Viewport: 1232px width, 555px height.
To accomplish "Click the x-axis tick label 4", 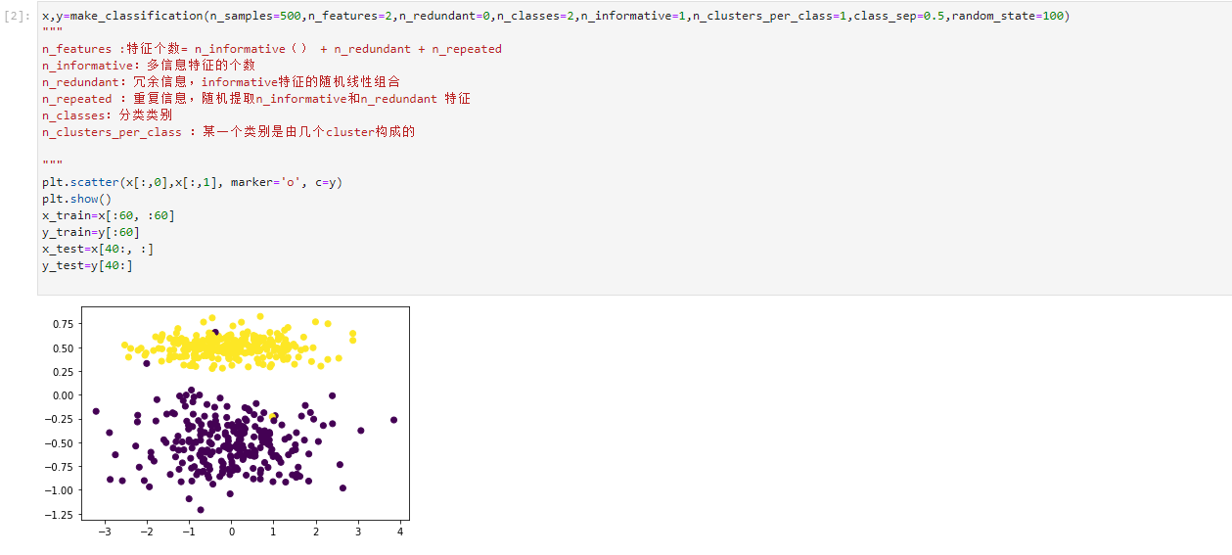I will pos(400,532).
